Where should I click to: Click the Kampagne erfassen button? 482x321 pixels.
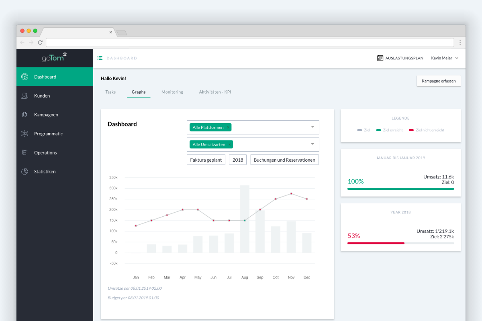coord(439,81)
